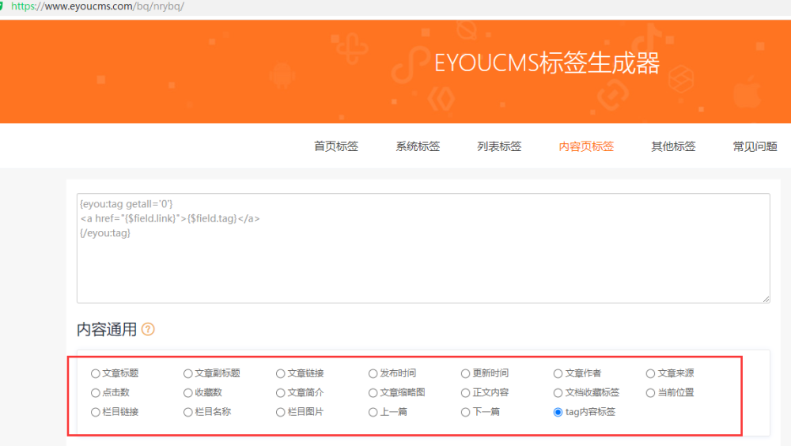Pick the 栏目链接 radio option

point(96,412)
